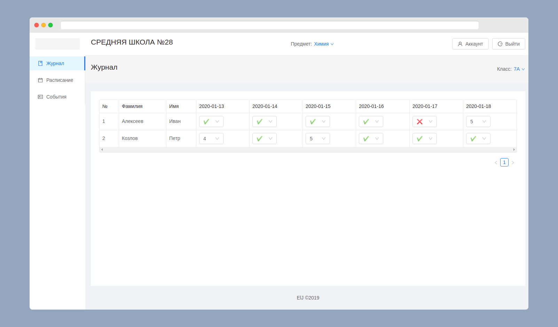The image size is (558, 327).
Task: Open Алексеев's absent mark dropdown for 2020-01-17
Action: pos(425,122)
